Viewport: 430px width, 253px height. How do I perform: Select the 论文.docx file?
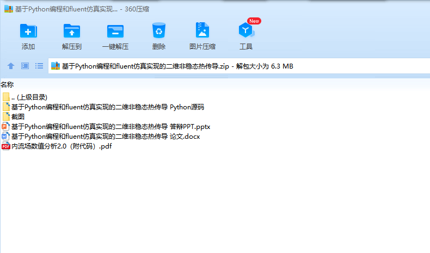(101, 137)
